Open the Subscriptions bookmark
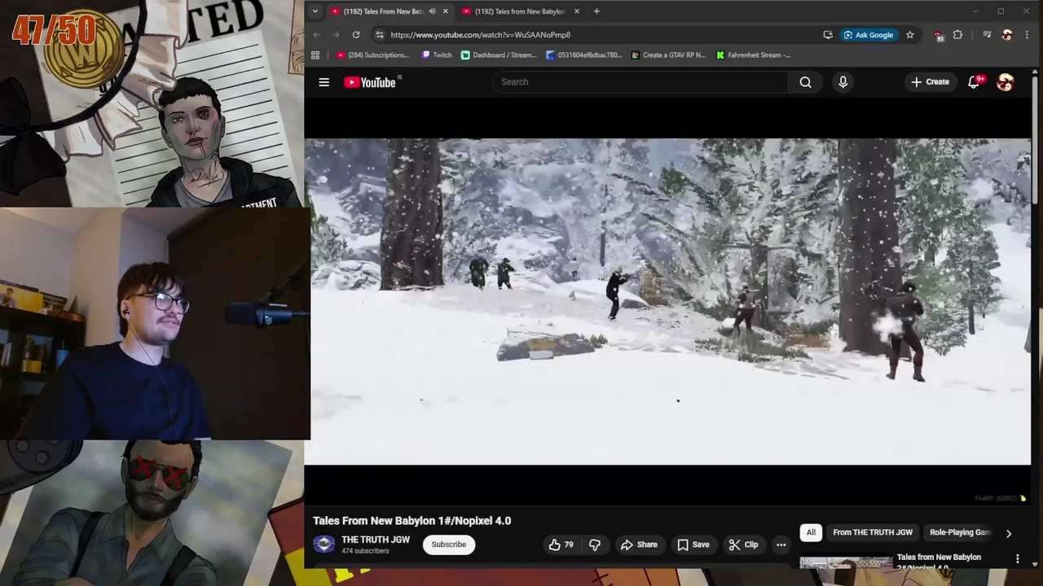The height and width of the screenshot is (586, 1043). point(372,55)
